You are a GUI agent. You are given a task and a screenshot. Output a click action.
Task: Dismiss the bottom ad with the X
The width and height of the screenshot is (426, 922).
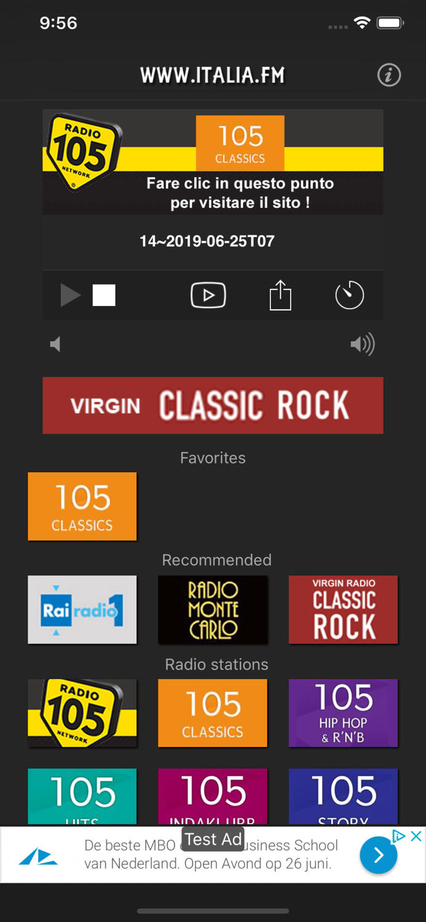pos(416,836)
